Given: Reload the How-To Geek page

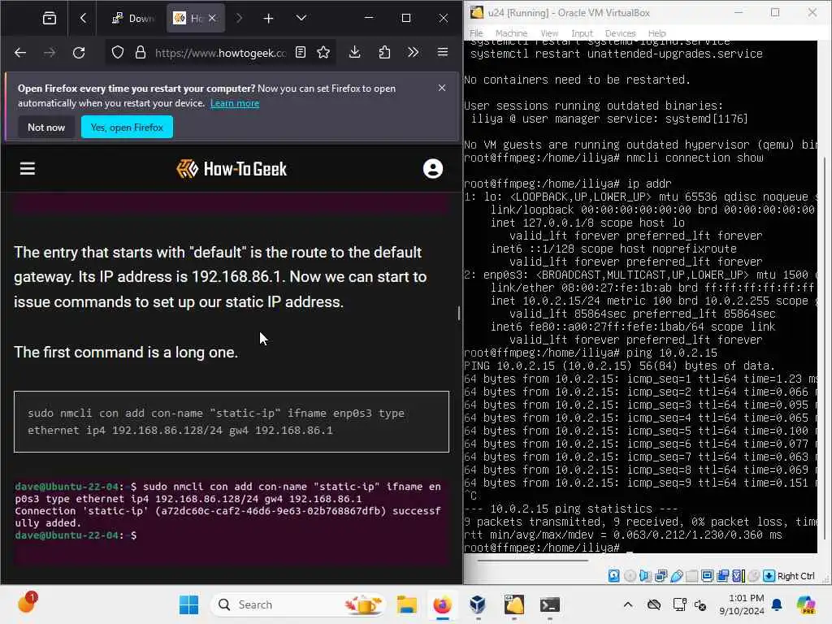Looking at the screenshot, I should click(x=79, y=53).
